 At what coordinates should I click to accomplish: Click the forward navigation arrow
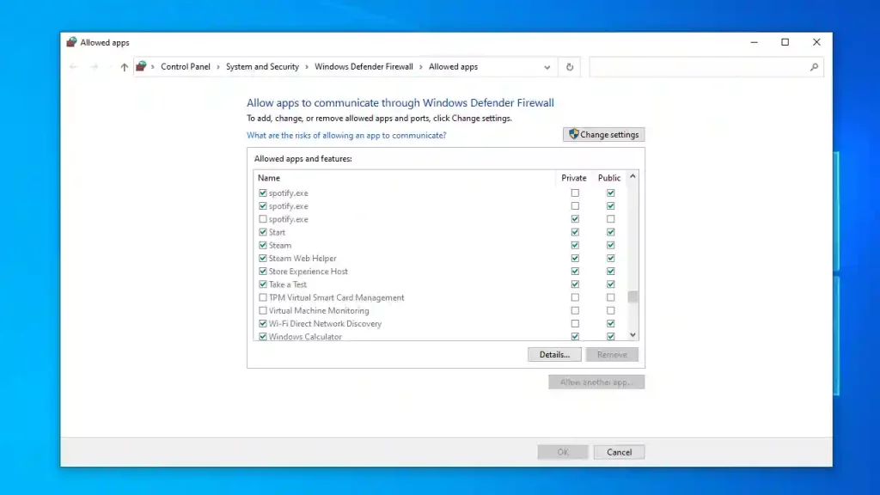click(95, 67)
